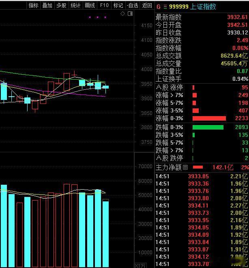Click the 指数涨幅 value 0.06%
This screenshot has width=249, height=268.
[x=240, y=48]
